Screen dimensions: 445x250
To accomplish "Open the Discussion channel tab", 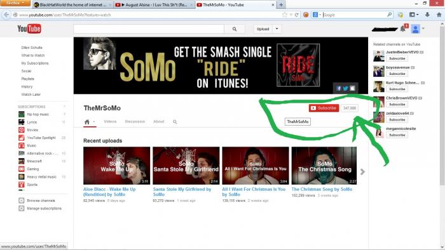I will click(135, 121).
